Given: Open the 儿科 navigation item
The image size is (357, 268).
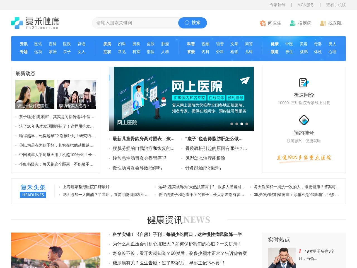Looking at the screenshot, I should [249, 52].
